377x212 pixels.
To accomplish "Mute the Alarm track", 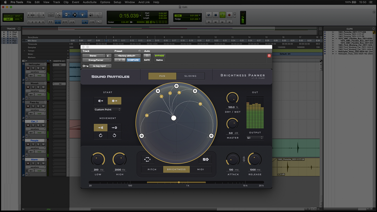I will tap(43, 163).
